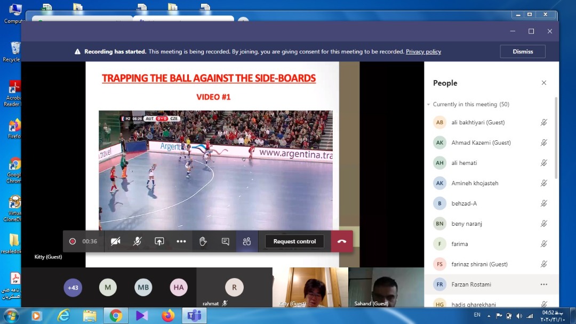Open Acrobat Reader desktop icon
This screenshot has width=576, height=324.
click(x=12, y=94)
